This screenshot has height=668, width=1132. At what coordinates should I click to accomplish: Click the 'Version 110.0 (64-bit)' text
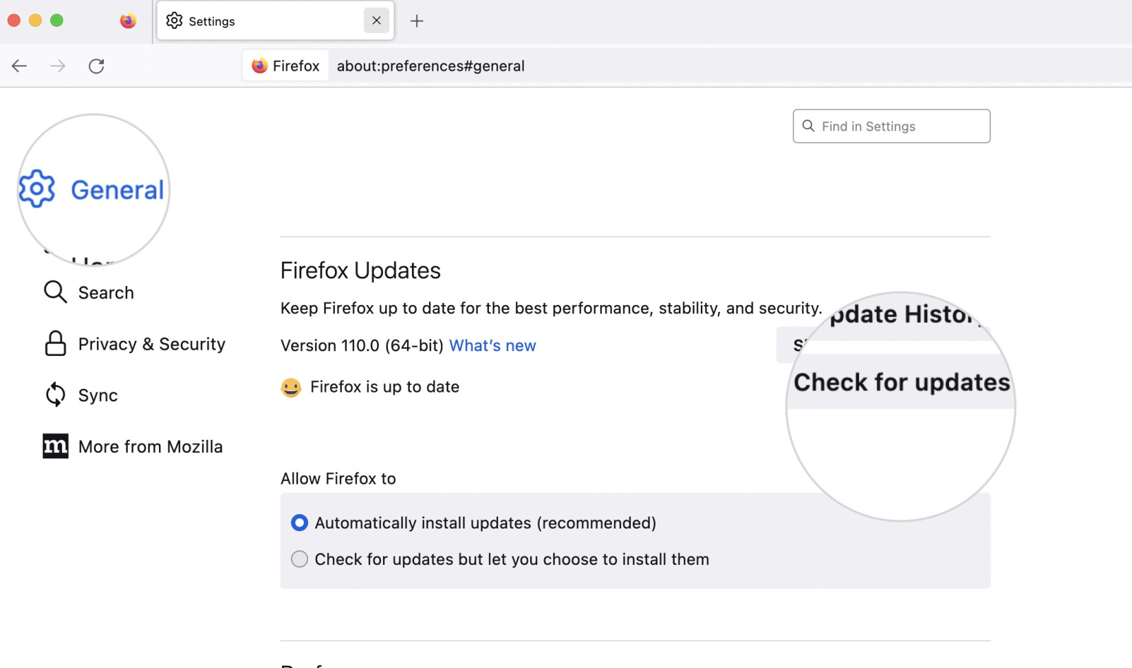(x=362, y=346)
